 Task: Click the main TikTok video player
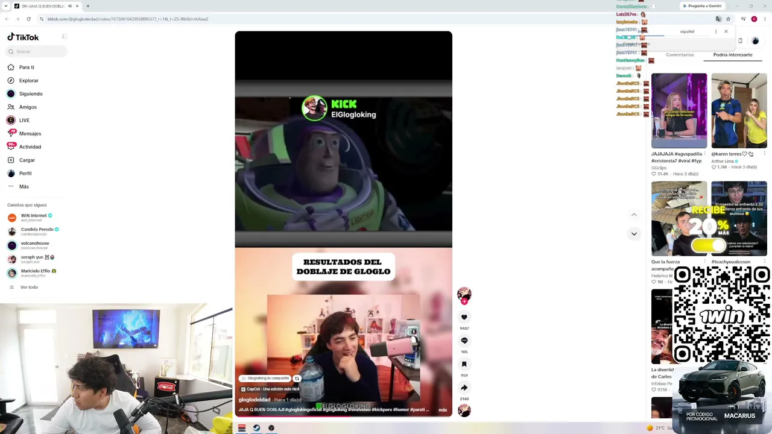343,224
